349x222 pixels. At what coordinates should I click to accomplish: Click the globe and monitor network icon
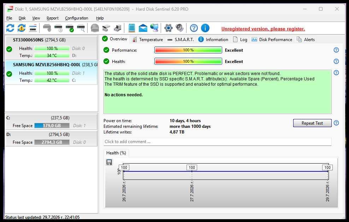coord(154,28)
